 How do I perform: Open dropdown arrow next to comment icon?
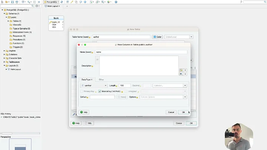[x=185, y=70]
